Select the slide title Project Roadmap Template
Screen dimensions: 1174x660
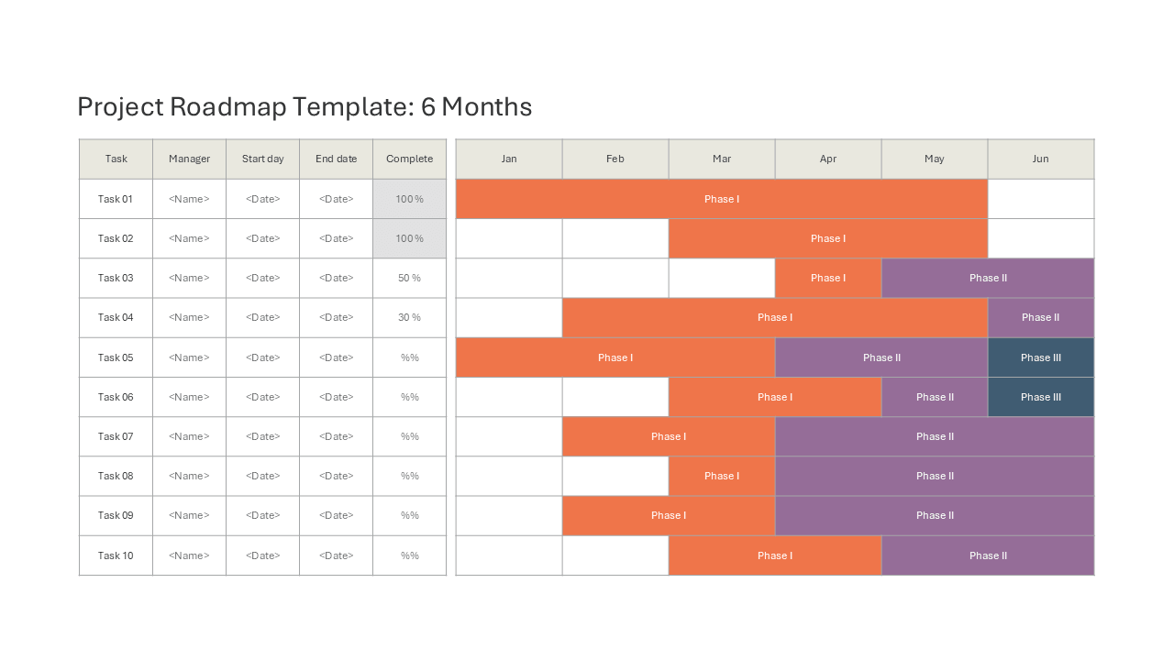pos(305,106)
